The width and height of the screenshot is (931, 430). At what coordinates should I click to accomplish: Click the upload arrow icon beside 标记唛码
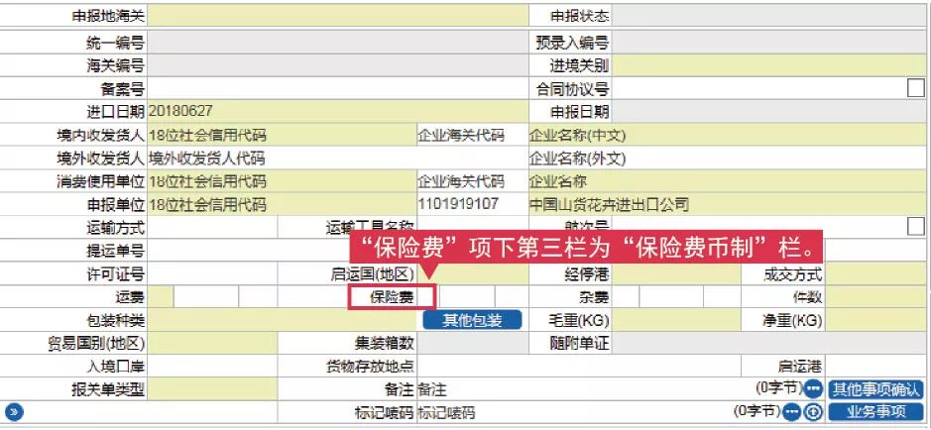coord(813,411)
